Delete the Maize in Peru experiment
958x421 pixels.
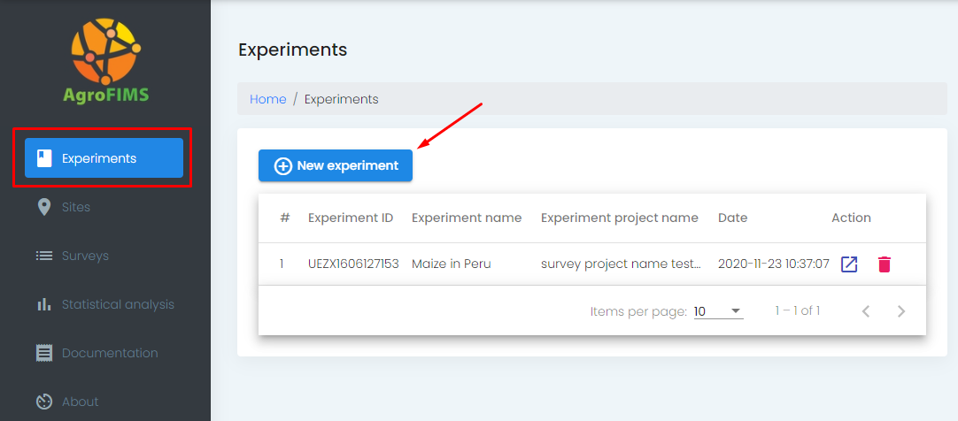(x=885, y=264)
